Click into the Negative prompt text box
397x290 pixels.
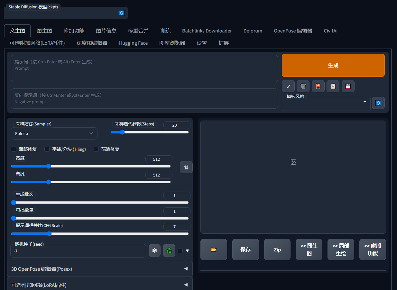tap(144, 99)
